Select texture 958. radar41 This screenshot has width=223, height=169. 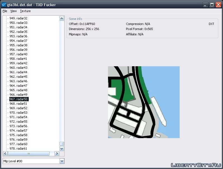tap(18, 59)
